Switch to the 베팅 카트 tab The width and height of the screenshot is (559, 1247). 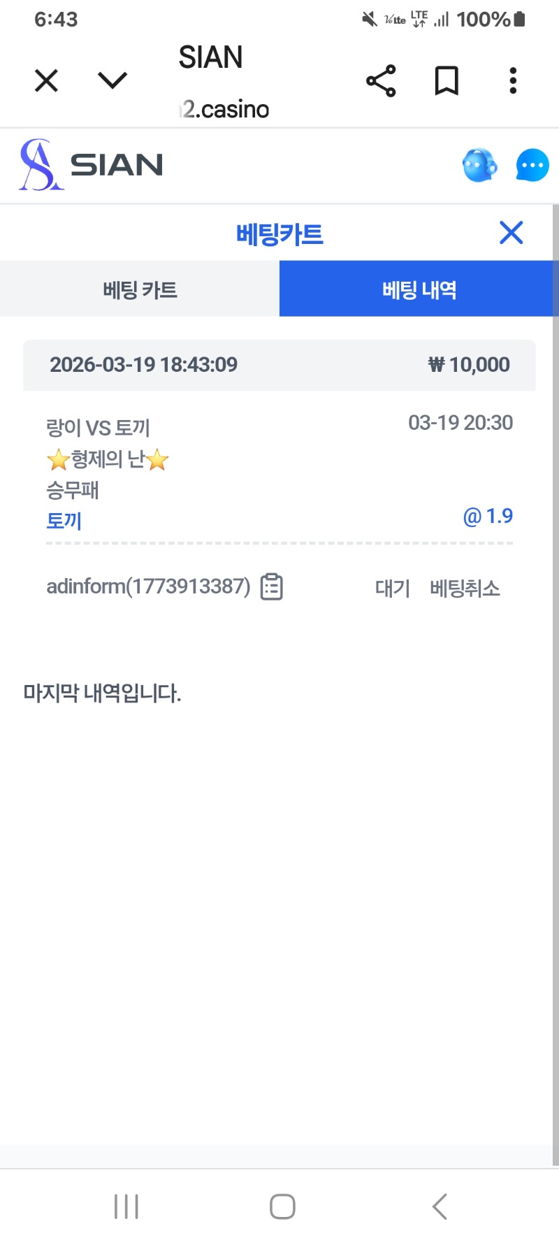[x=140, y=289]
